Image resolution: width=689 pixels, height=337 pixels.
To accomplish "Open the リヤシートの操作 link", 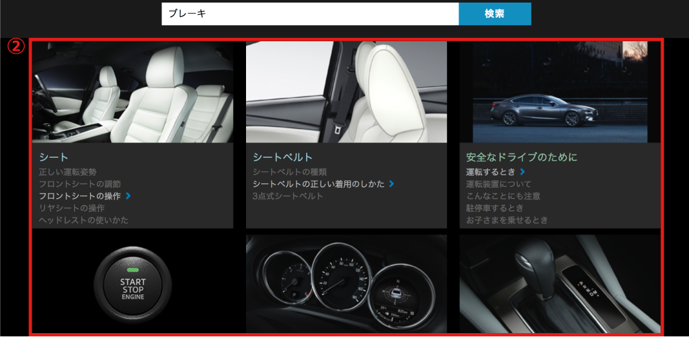I will [x=72, y=208].
